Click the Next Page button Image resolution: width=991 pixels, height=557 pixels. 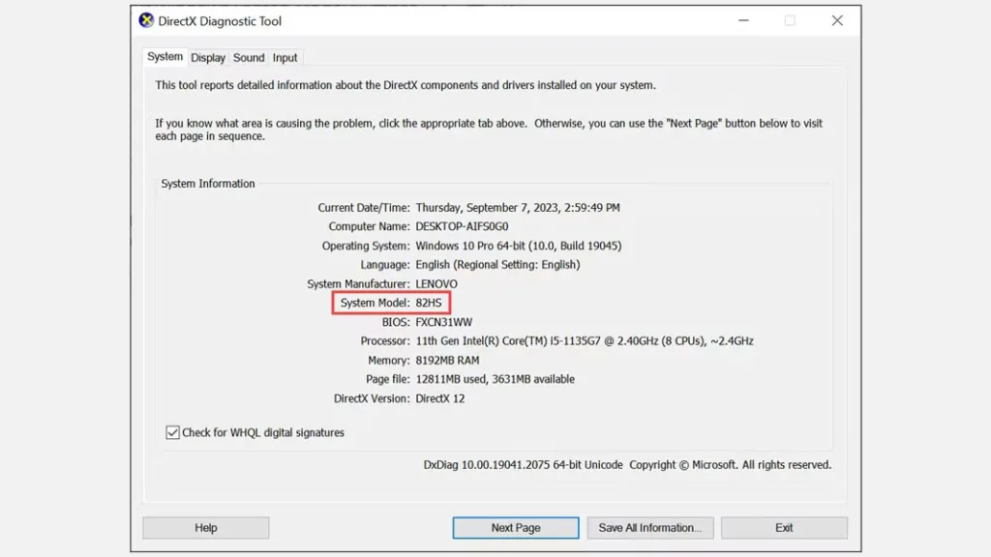(x=516, y=528)
